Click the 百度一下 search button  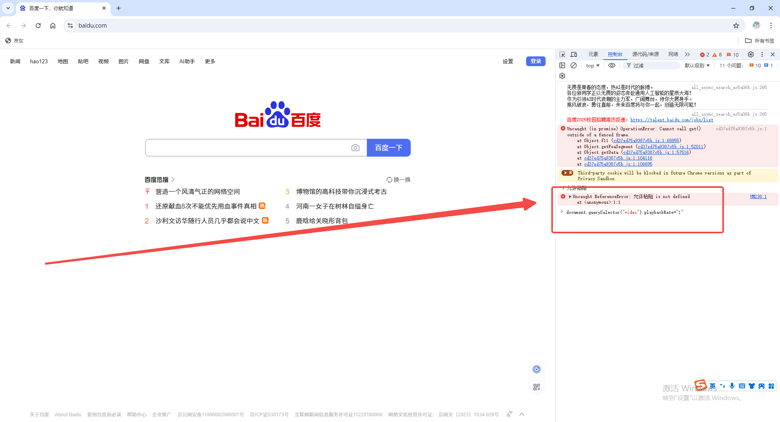click(x=389, y=148)
